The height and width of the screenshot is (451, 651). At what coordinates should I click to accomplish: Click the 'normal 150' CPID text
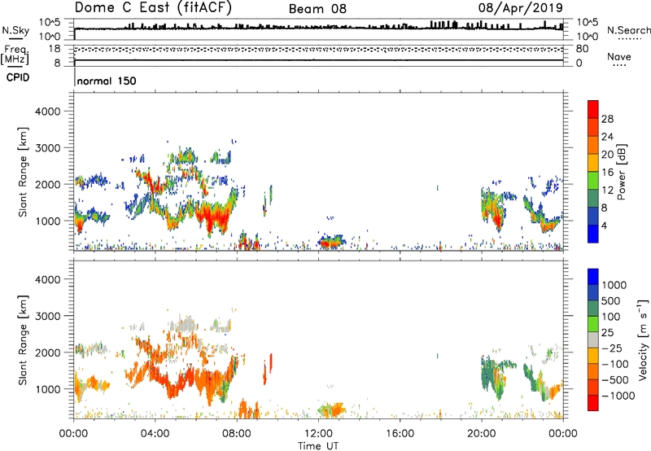[x=107, y=81]
